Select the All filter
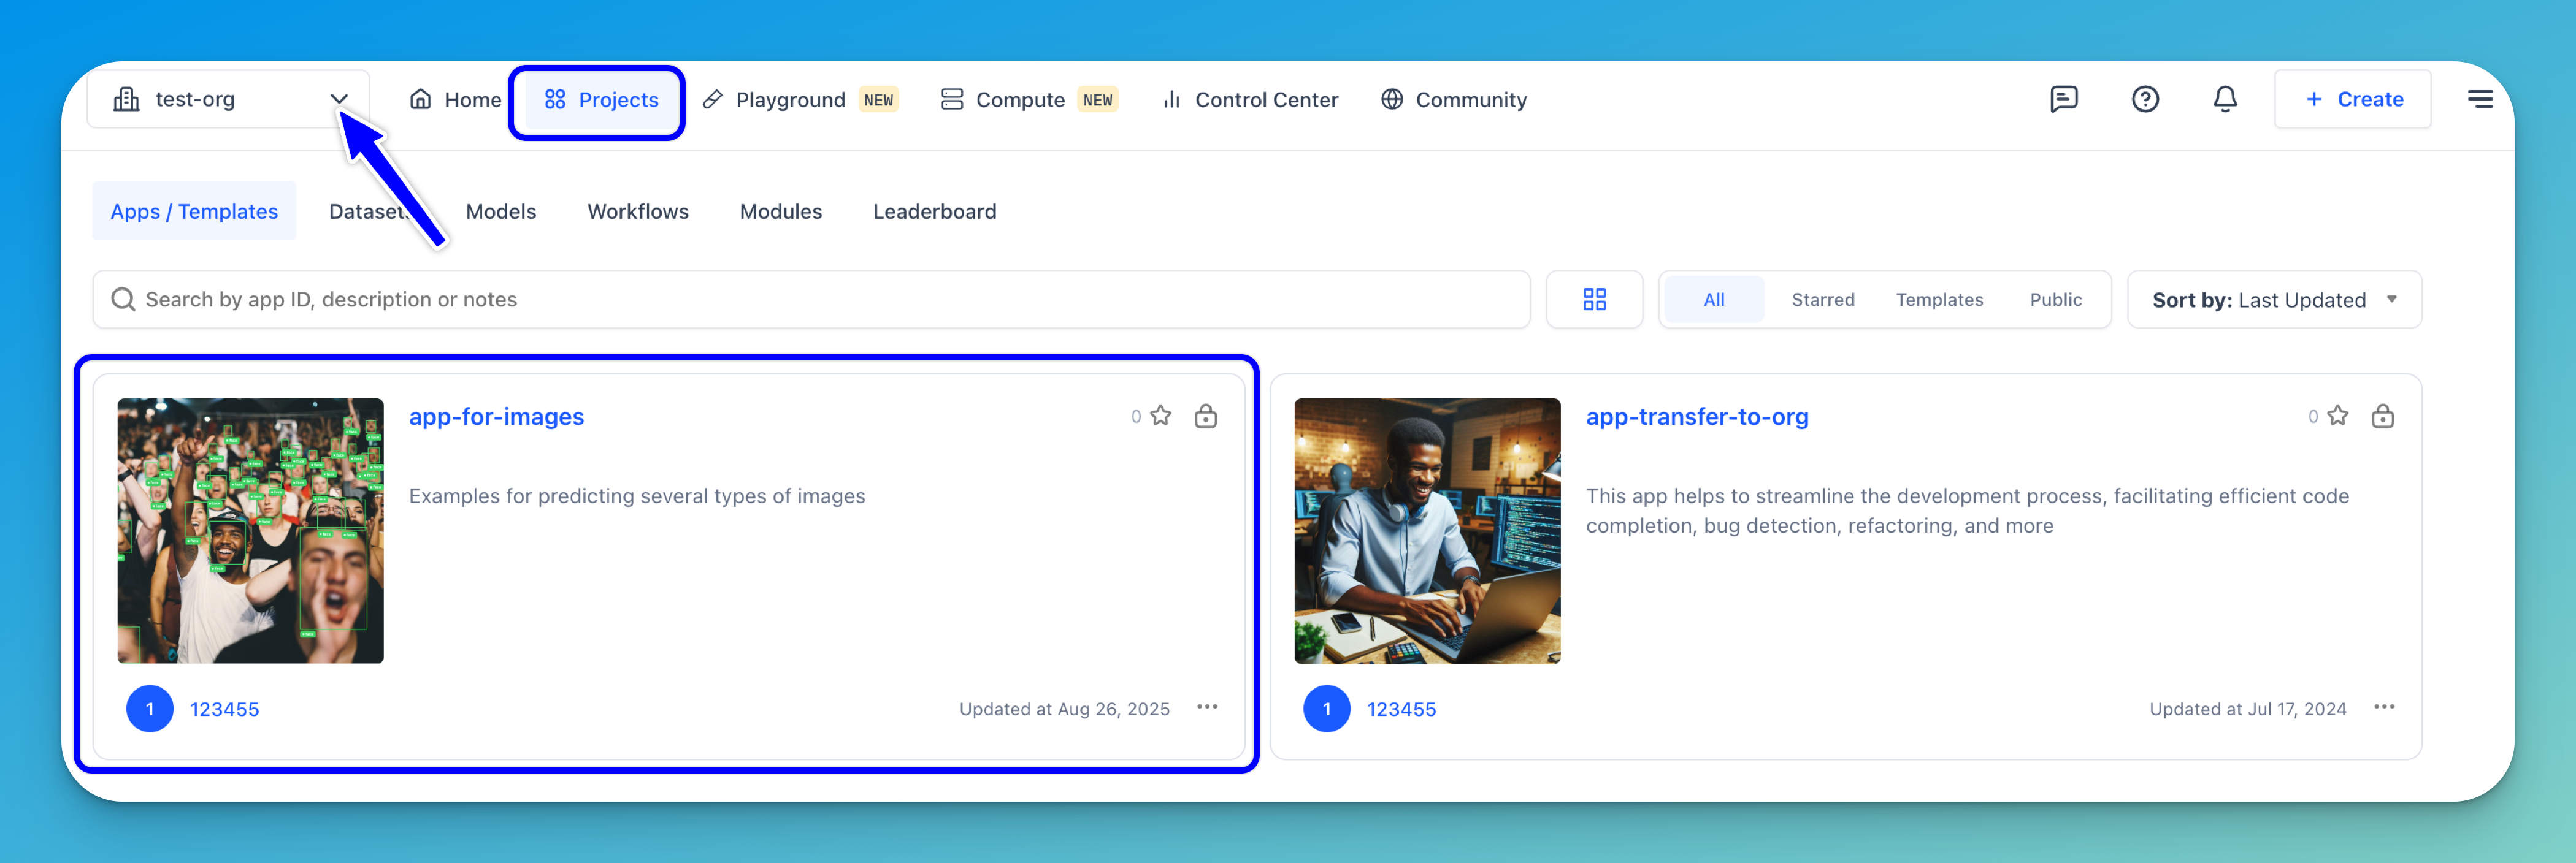This screenshot has height=863, width=2576. pos(1714,298)
